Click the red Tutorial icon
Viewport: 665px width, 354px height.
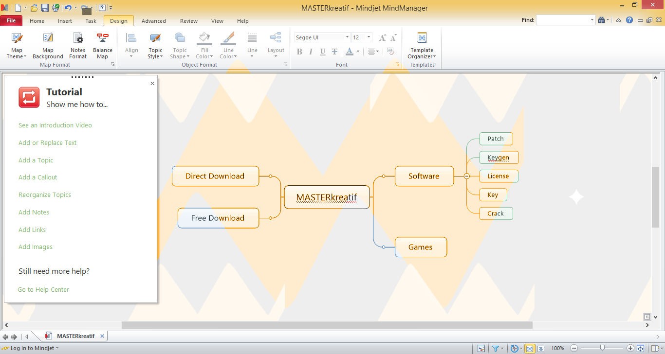click(29, 97)
